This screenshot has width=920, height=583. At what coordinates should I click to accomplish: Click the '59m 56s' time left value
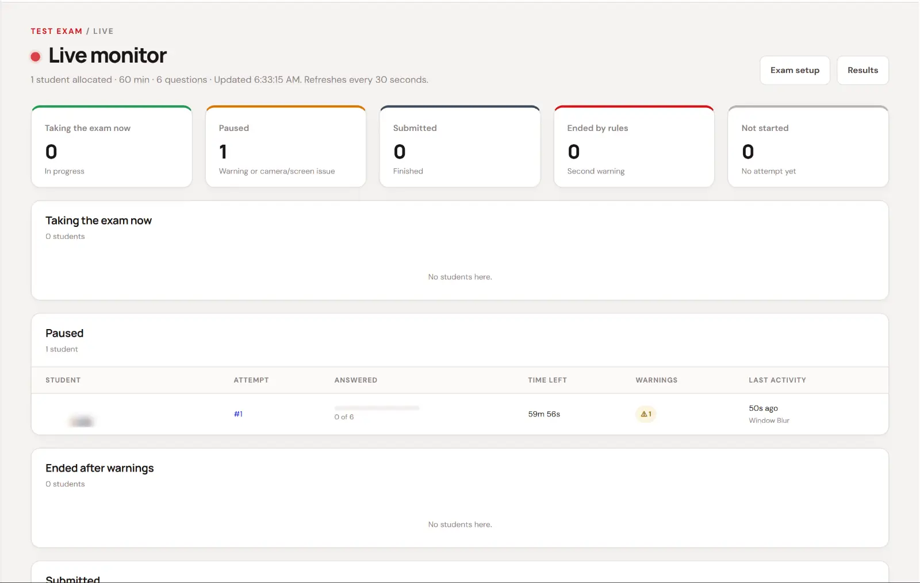pos(544,414)
